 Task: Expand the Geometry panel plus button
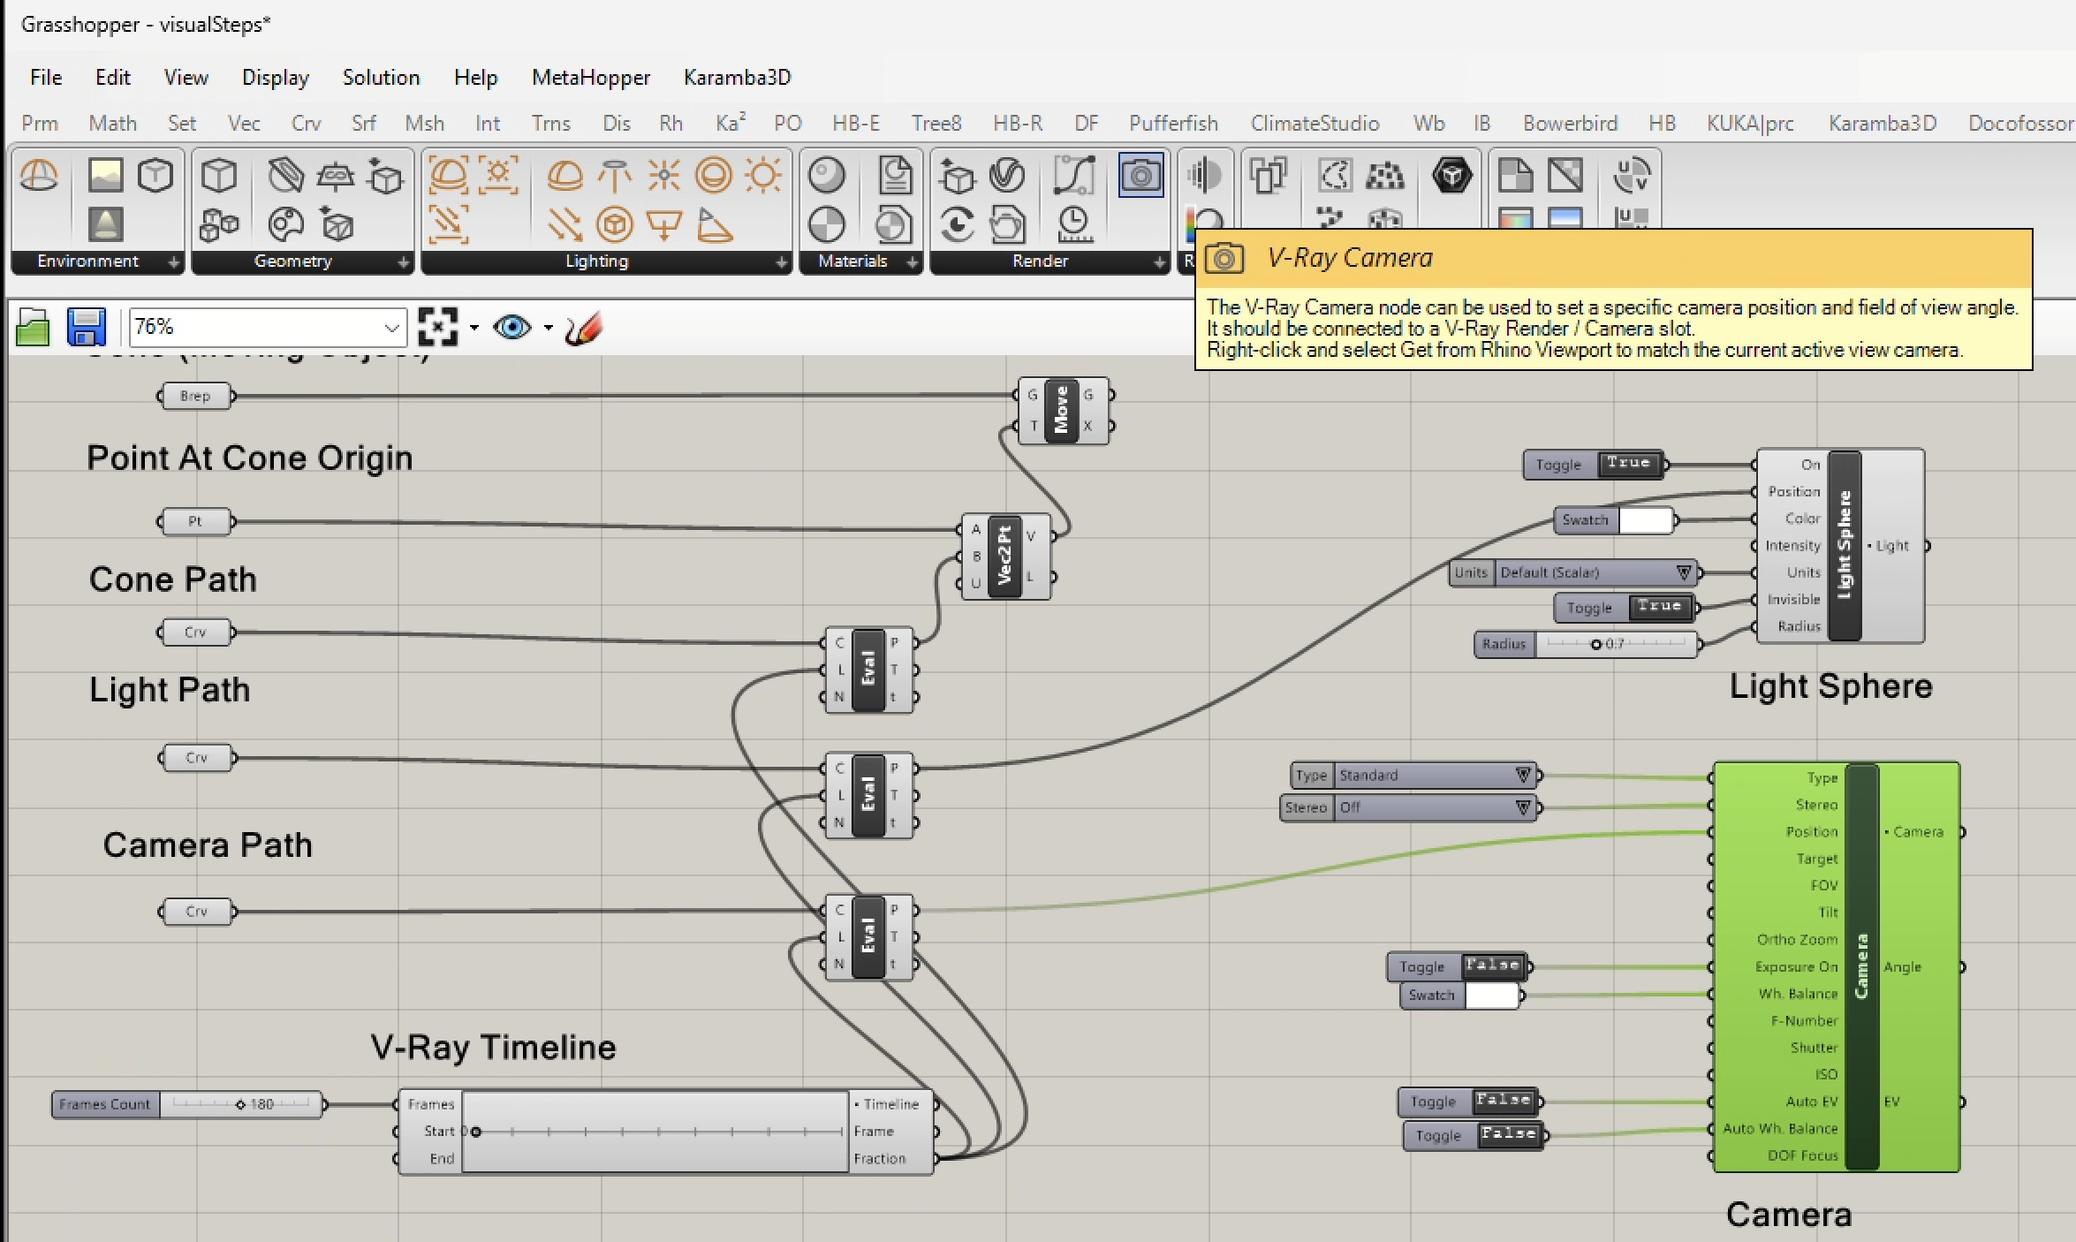click(404, 261)
